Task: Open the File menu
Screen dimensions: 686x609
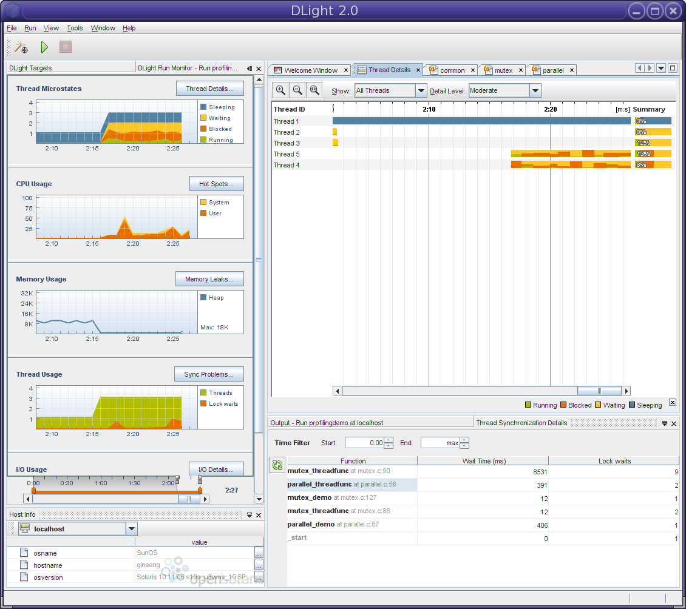Action: [12, 28]
